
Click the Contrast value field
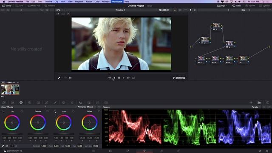(x=43, y=146)
